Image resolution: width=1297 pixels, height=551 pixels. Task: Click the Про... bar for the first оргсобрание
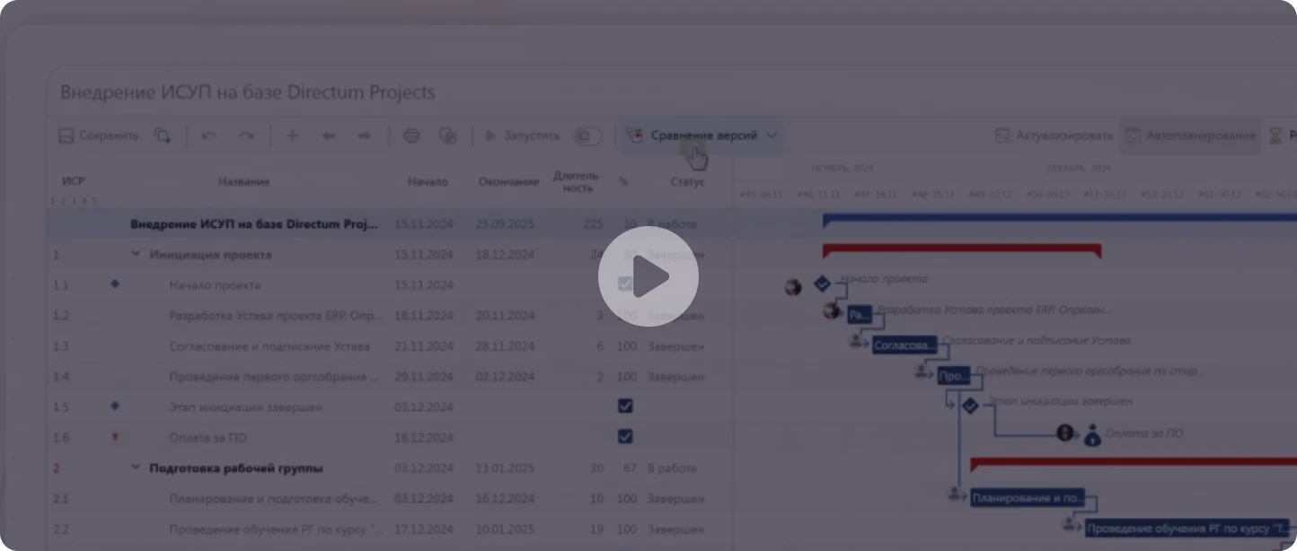[x=953, y=376]
